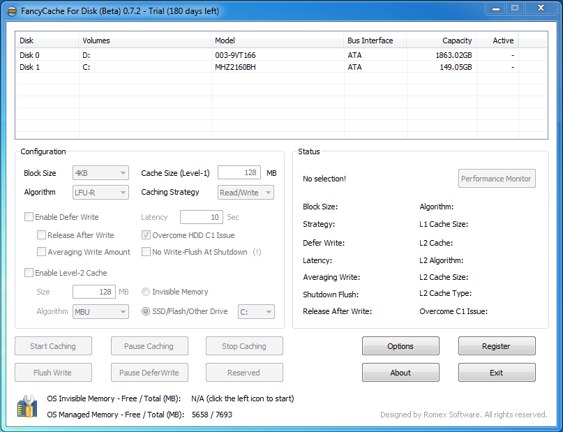The image size is (563, 432).
Task: Click the OS Invisible Memory start icon
Action: click(x=27, y=406)
